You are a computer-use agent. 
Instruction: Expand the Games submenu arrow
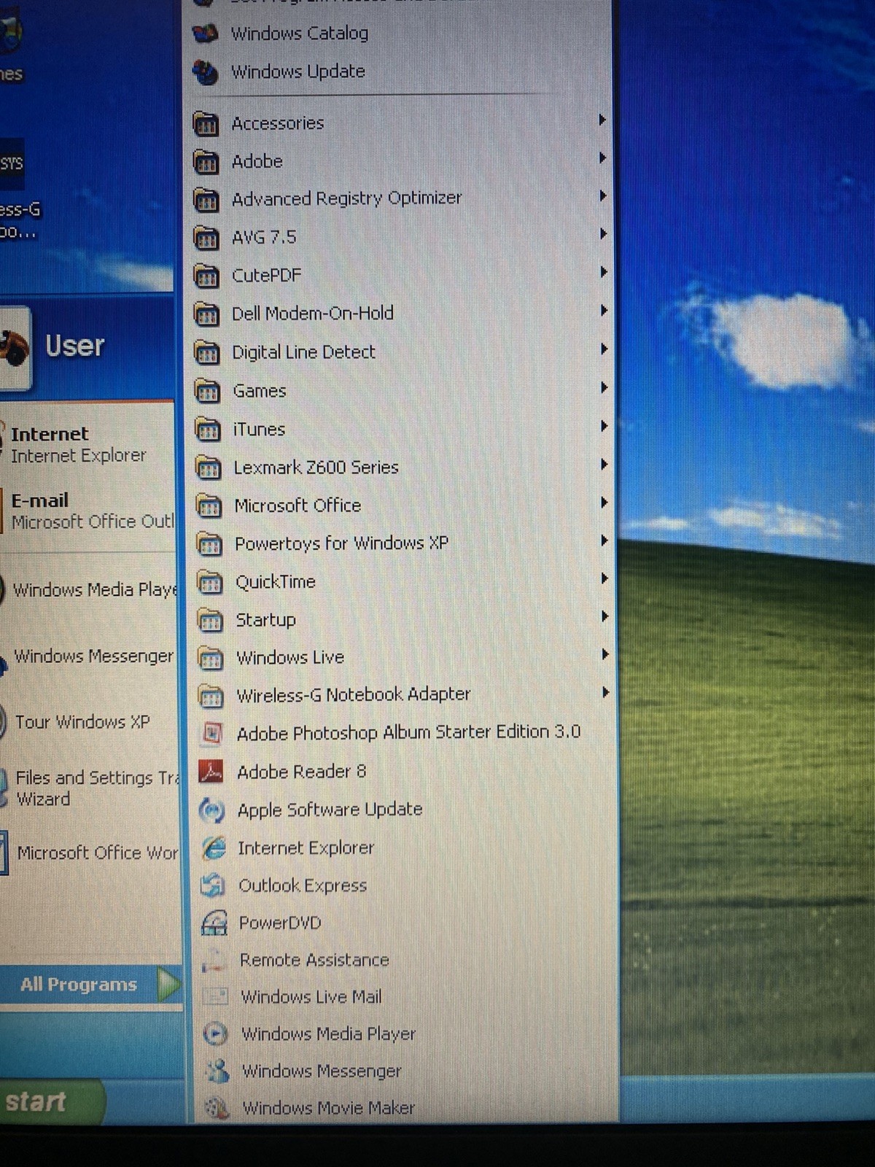pos(604,387)
